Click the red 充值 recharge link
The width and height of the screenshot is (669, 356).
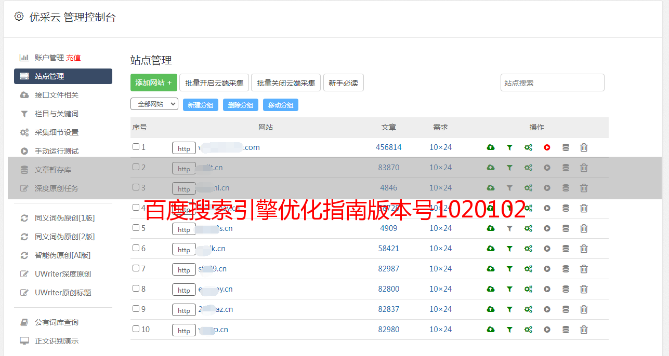coord(73,58)
